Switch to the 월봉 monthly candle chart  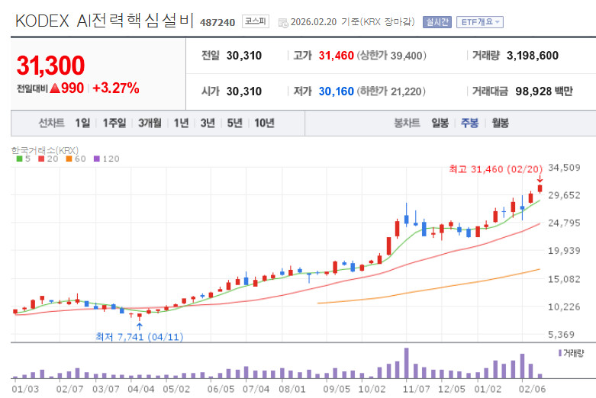pyautogui.click(x=500, y=123)
